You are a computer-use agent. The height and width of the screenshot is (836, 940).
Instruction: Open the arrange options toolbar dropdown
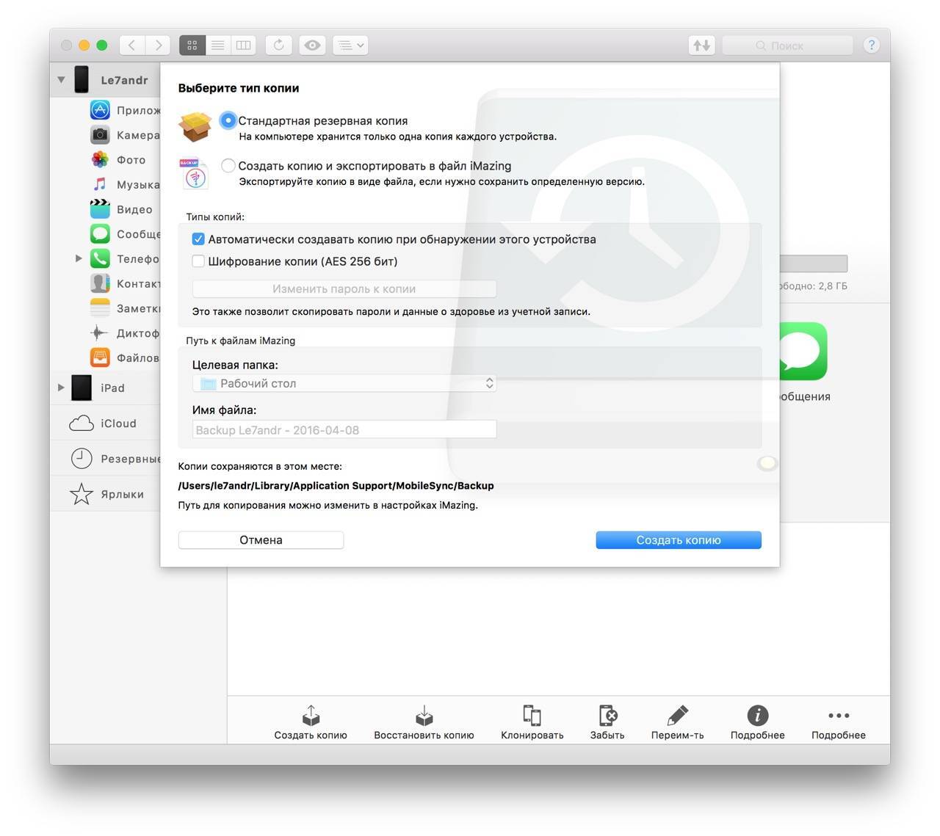tap(350, 45)
